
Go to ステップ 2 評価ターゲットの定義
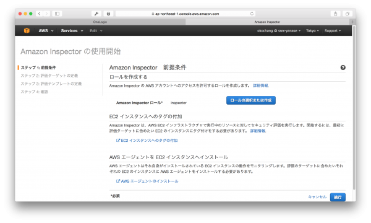click(x=49, y=76)
